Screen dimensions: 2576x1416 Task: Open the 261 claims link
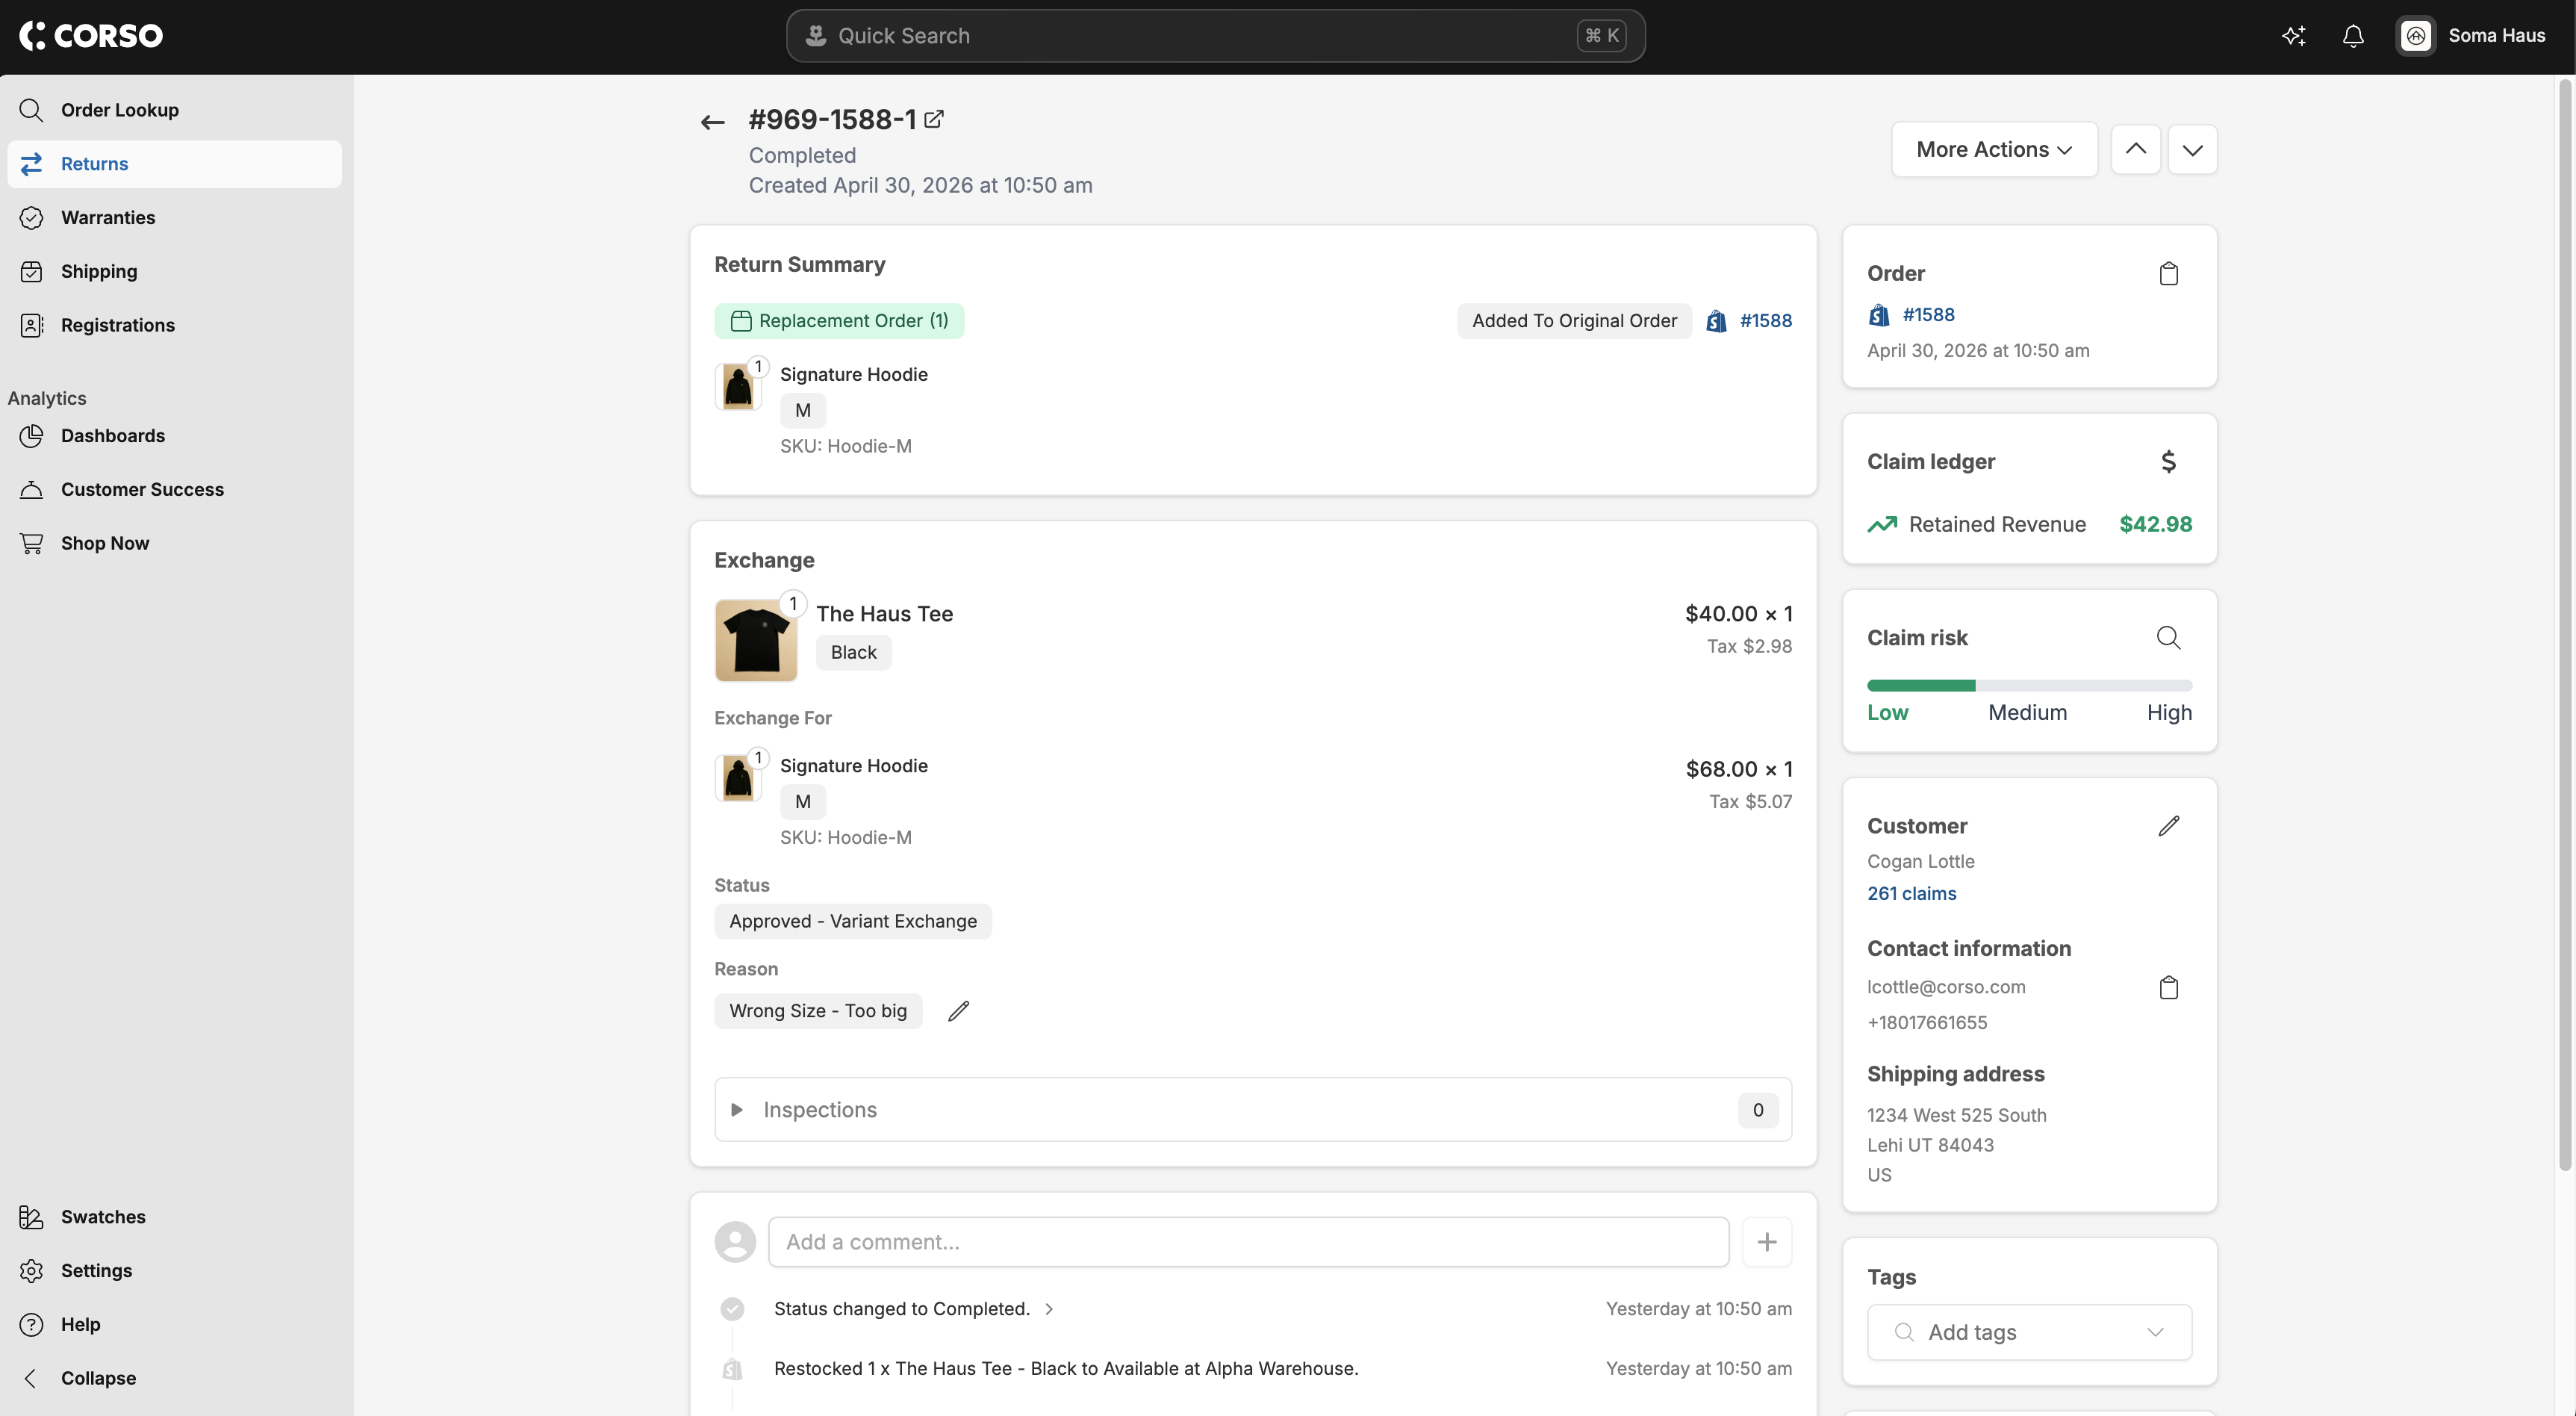click(x=1911, y=894)
